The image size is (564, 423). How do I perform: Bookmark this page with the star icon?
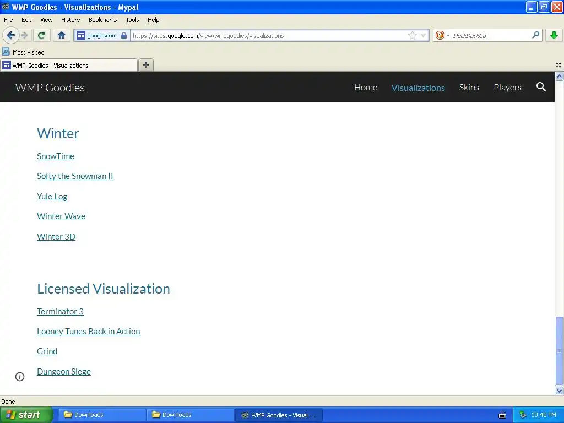click(x=412, y=35)
